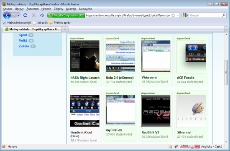Open the Zvířata category link
The height and width of the screenshot is (151, 230).
24,46
